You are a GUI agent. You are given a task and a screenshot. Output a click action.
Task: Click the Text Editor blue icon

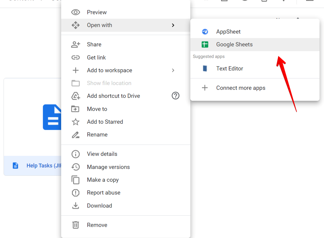click(205, 68)
